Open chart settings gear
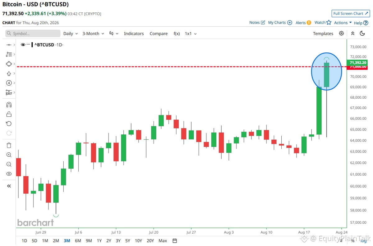This screenshot has width=373, height=246. pos(341,34)
